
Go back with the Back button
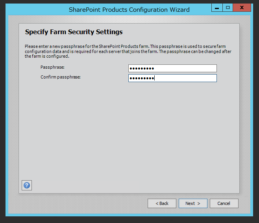[x=162, y=203]
